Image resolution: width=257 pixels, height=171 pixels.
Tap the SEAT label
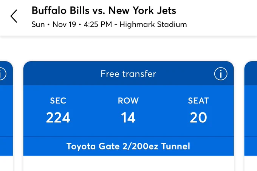coord(198,101)
